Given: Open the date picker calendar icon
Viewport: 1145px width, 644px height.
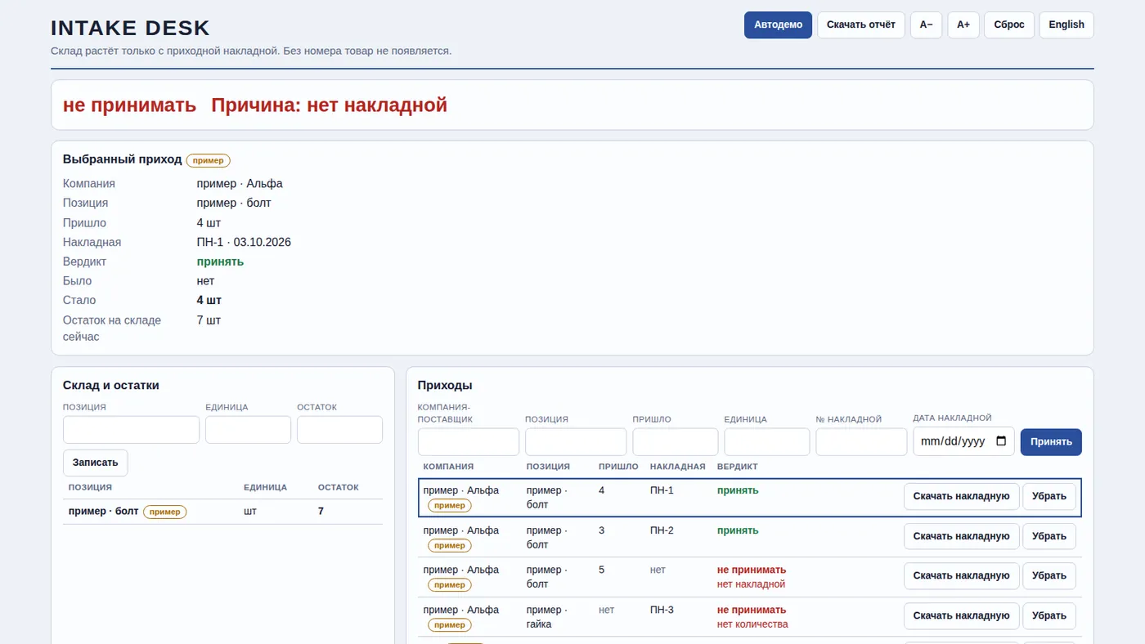Looking at the screenshot, I should pos(1001,441).
